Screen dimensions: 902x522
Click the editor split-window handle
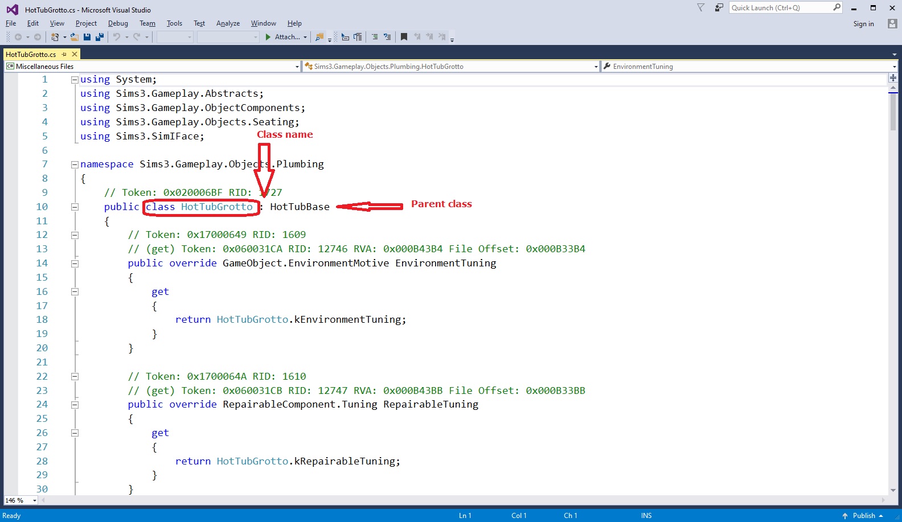click(x=893, y=77)
